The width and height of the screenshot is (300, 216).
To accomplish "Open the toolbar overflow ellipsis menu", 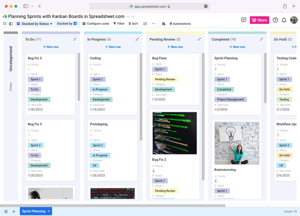I will click(154, 24).
